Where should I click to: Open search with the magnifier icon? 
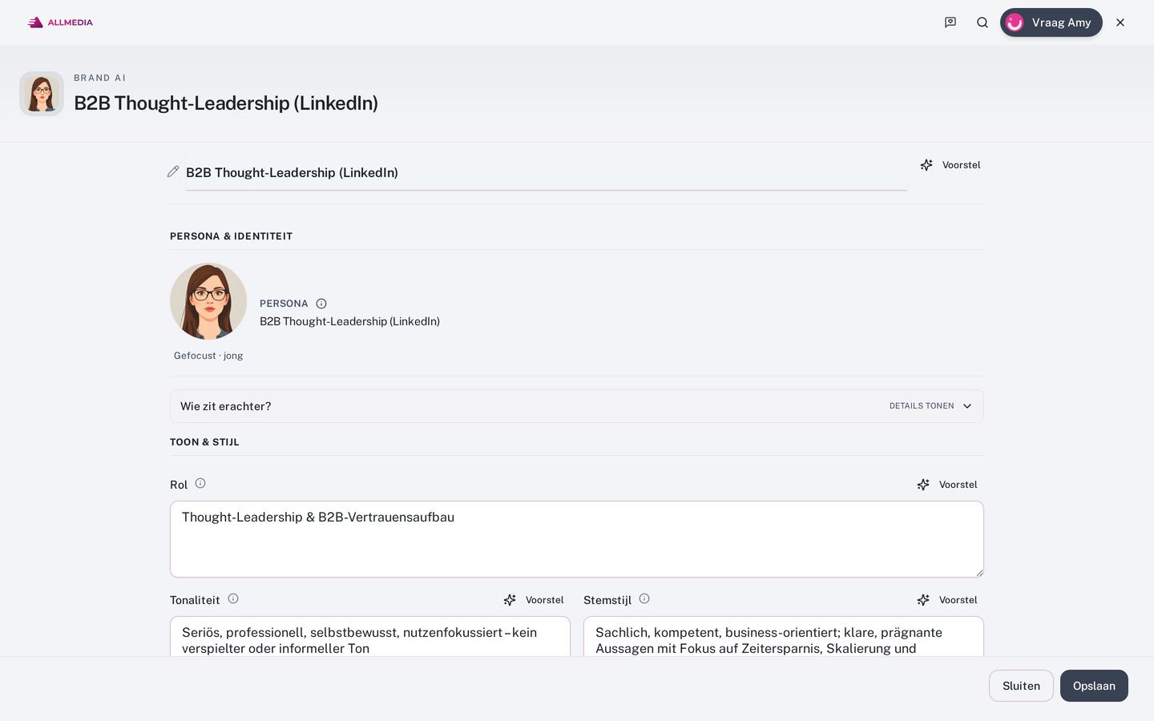click(983, 22)
